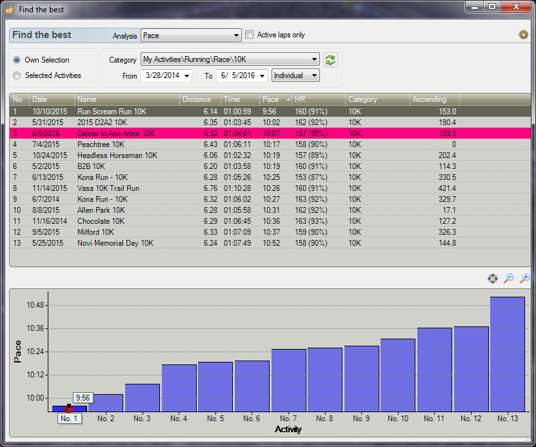
Task: Zoom out the chart with minus magnifier
Action: [509, 279]
